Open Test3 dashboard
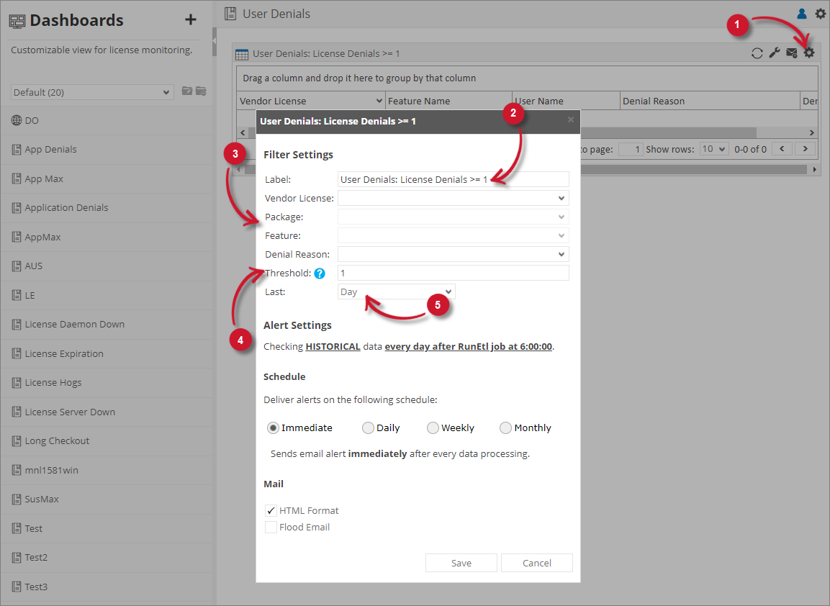This screenshot has width=830, height=606. tap(106, 587)
